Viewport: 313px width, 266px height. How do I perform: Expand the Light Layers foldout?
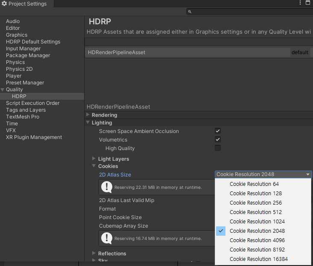94,159
